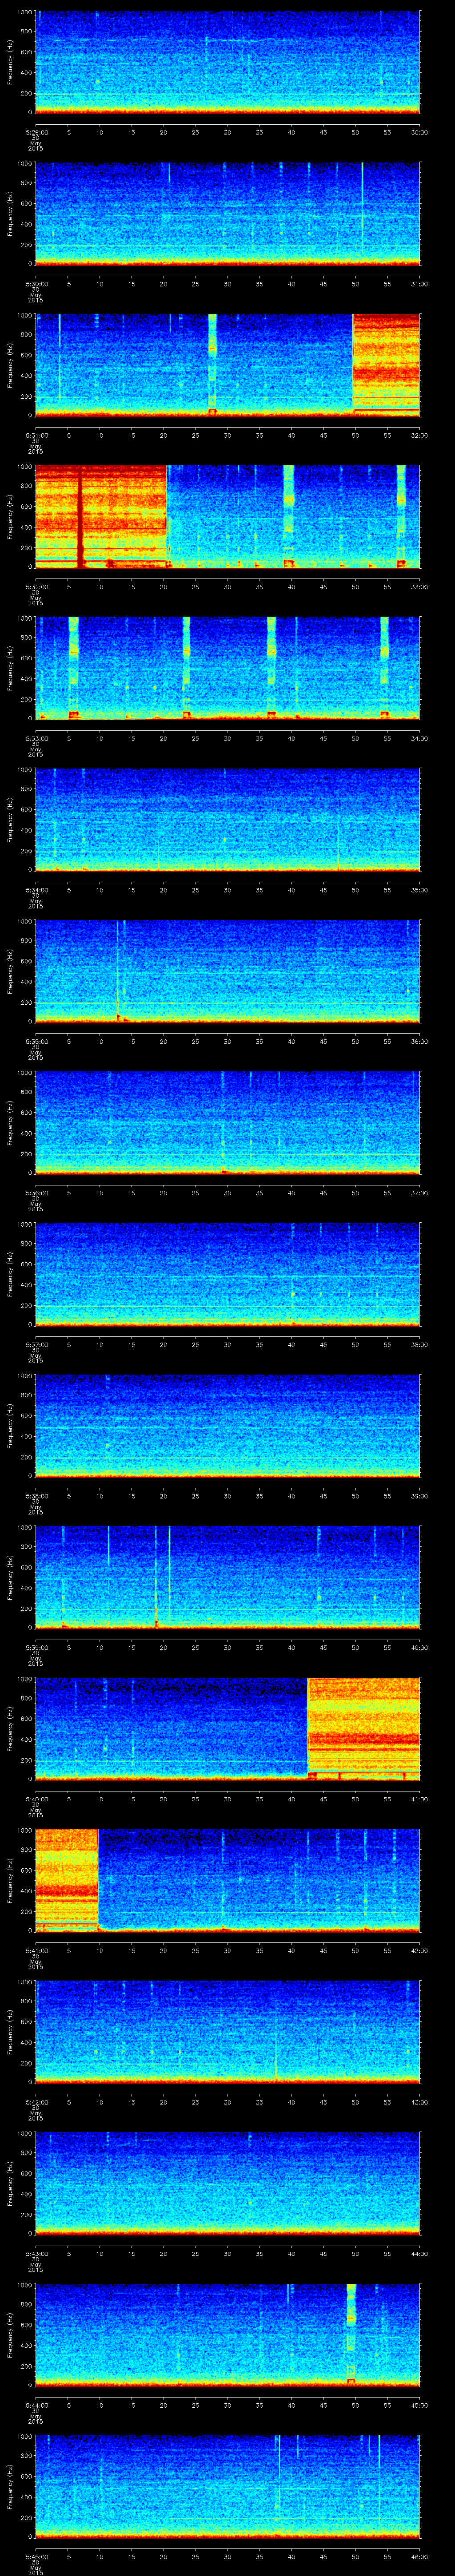Click Frequency (Hz) label of the 5:29:00 panel

tap(10, 63)
